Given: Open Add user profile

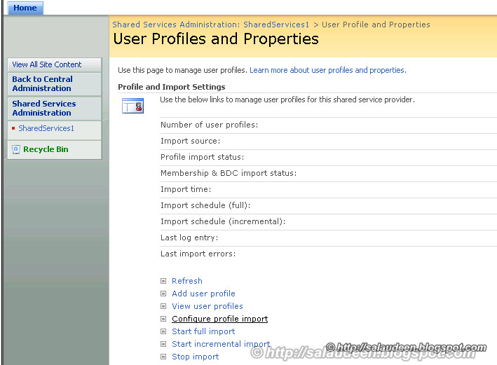Looking at the screenshot, I should click(203, 294).
